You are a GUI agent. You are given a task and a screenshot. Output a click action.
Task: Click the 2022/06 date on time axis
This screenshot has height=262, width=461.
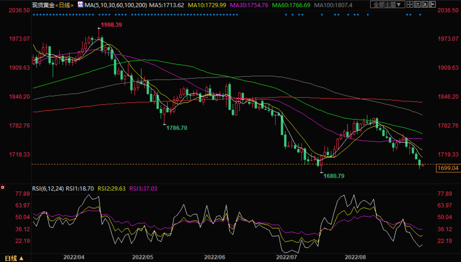214,257
